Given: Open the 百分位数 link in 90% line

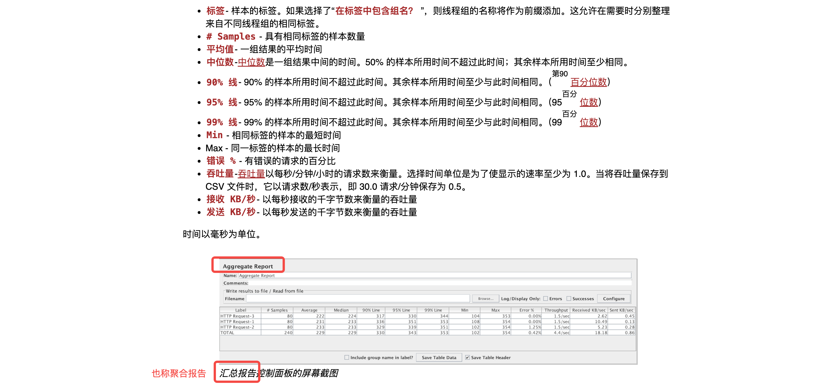Looking at the screenshot, I should point(588,82).
